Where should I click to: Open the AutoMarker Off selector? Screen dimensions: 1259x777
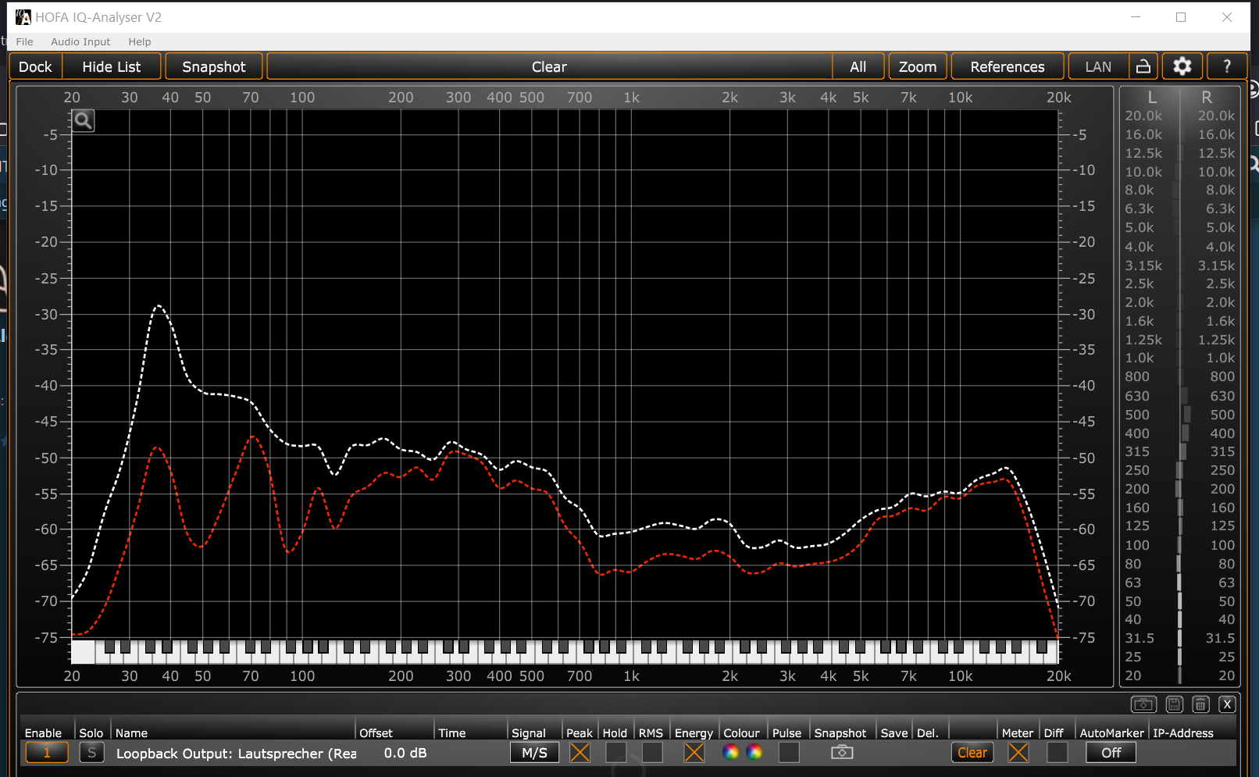coord(1111,753)
